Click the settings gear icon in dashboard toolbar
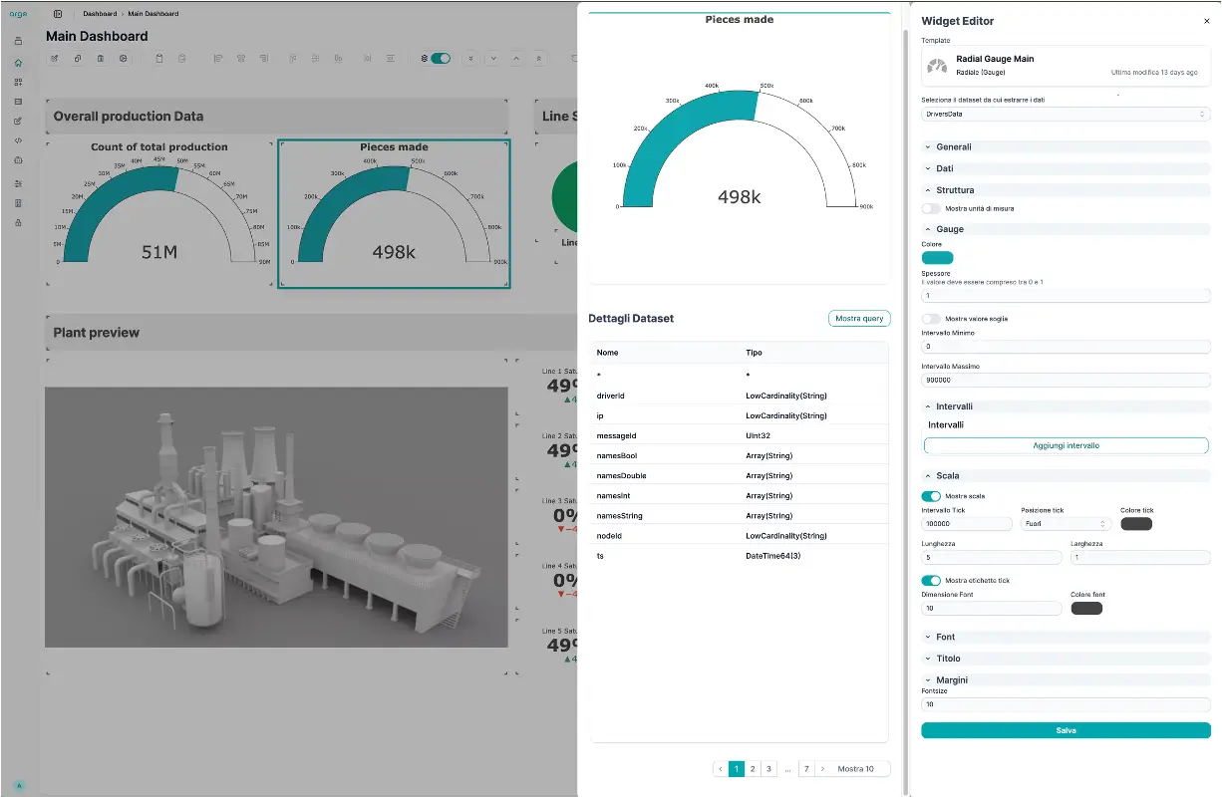 (x=124, y=59)
